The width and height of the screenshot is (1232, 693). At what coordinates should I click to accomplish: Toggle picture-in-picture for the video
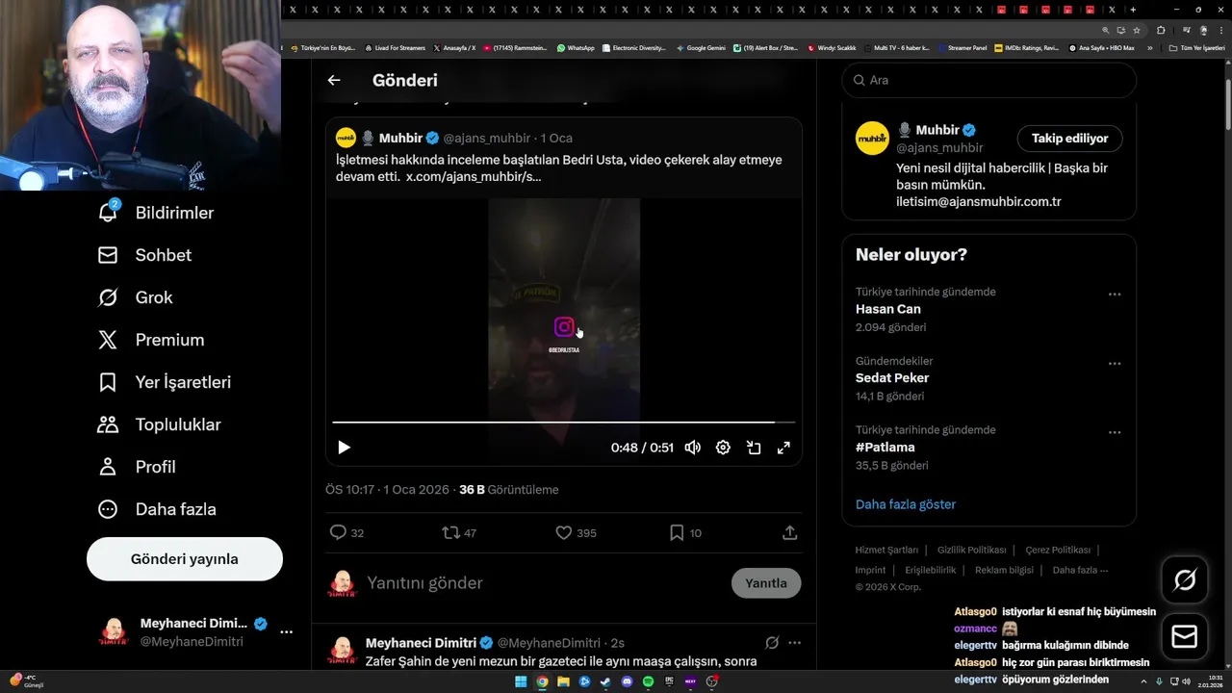(x=754, y=448)
